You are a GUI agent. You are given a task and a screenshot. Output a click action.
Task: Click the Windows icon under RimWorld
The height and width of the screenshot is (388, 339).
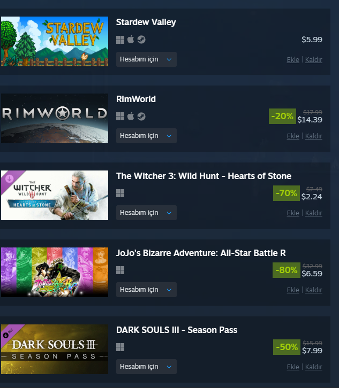120,117
